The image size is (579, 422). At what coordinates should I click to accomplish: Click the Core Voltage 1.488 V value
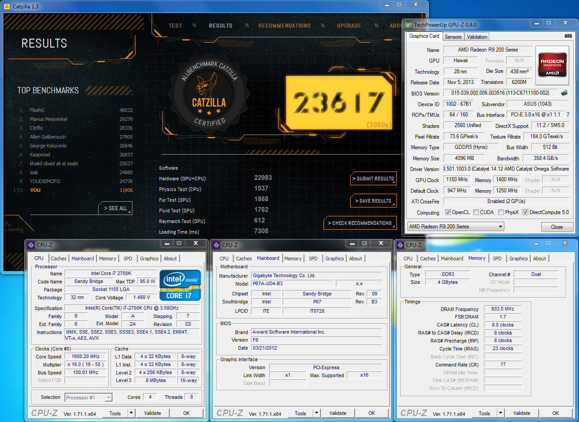pos(142,298)
